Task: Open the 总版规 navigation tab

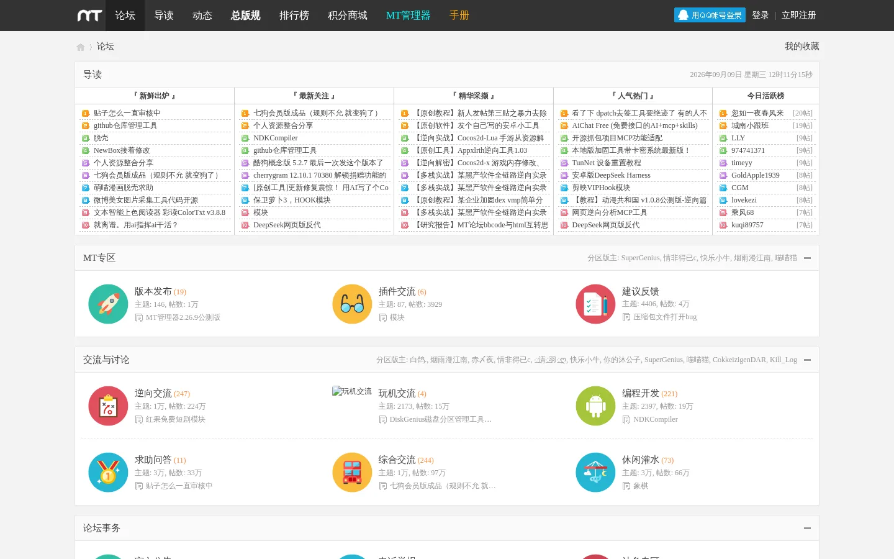Action: click(246, 16)
